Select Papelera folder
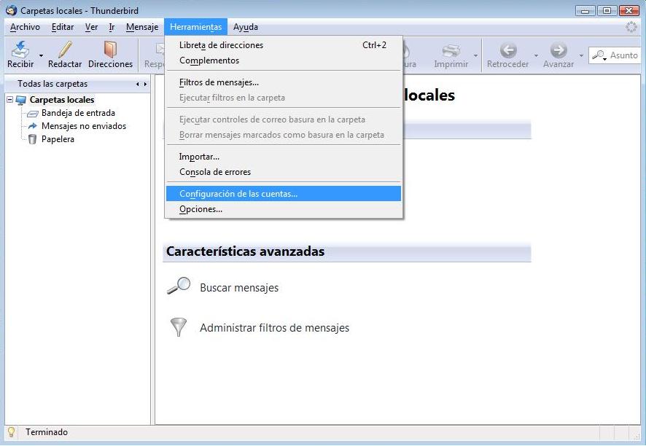This screenshot has height=446, width=646. pyautogui.click(x=58, y=139)
